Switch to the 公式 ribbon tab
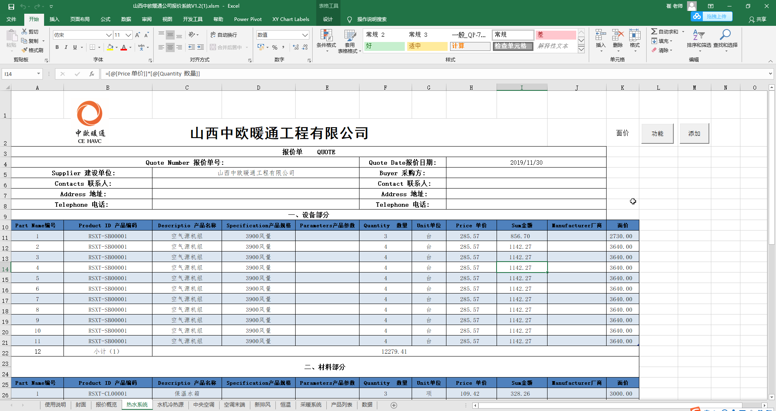The width and height of the screenshot is (776, 411). (x=105, y=19)
